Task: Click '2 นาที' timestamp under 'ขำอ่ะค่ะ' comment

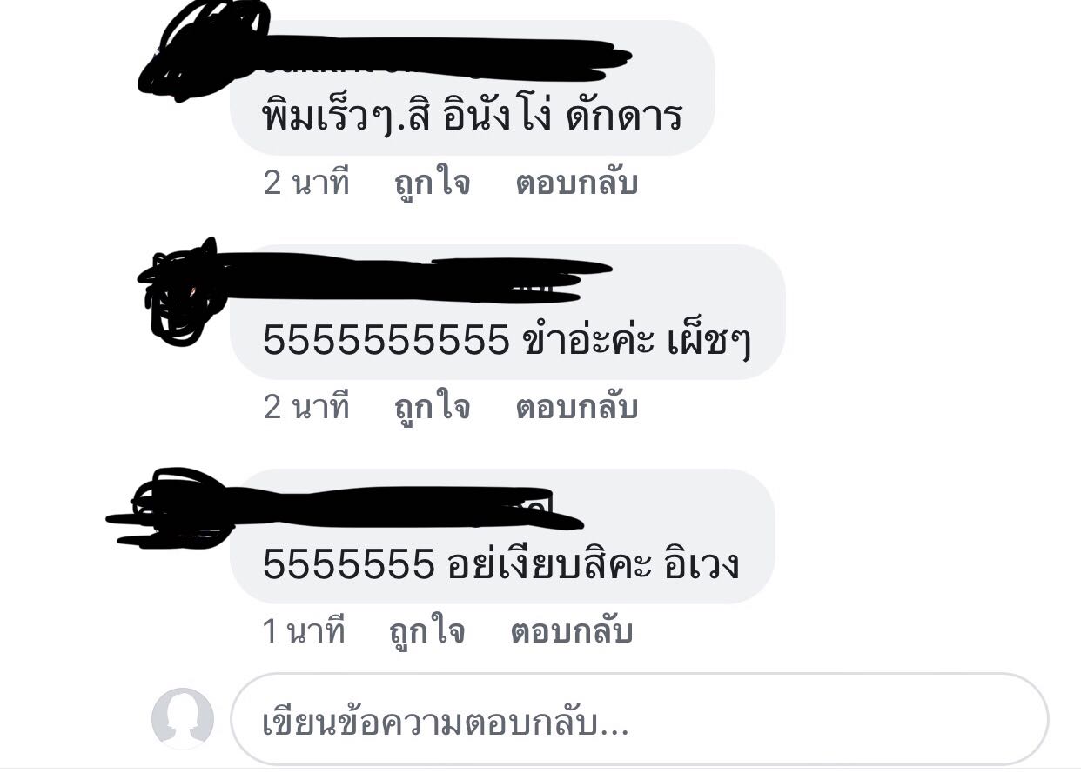Action: (306, 408)
